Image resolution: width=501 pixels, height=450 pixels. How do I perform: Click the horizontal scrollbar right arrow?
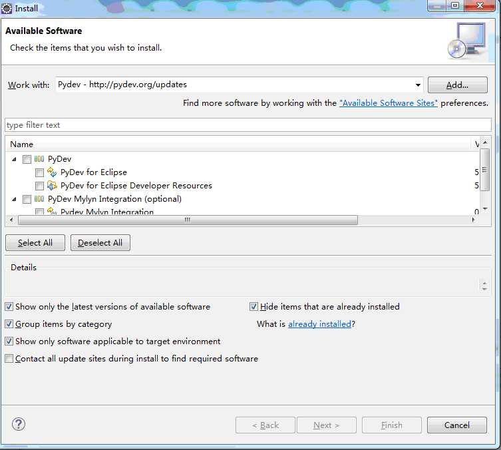tap(473, 220)
